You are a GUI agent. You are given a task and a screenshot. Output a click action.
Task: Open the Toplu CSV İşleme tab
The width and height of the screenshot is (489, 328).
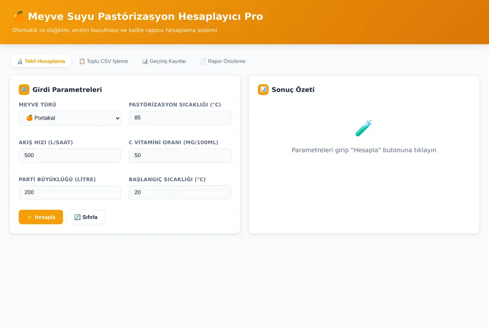click(x=104, y=61)
